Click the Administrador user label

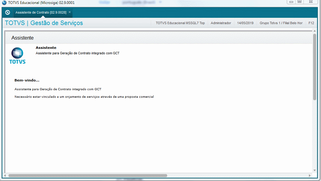coord(221,23)
